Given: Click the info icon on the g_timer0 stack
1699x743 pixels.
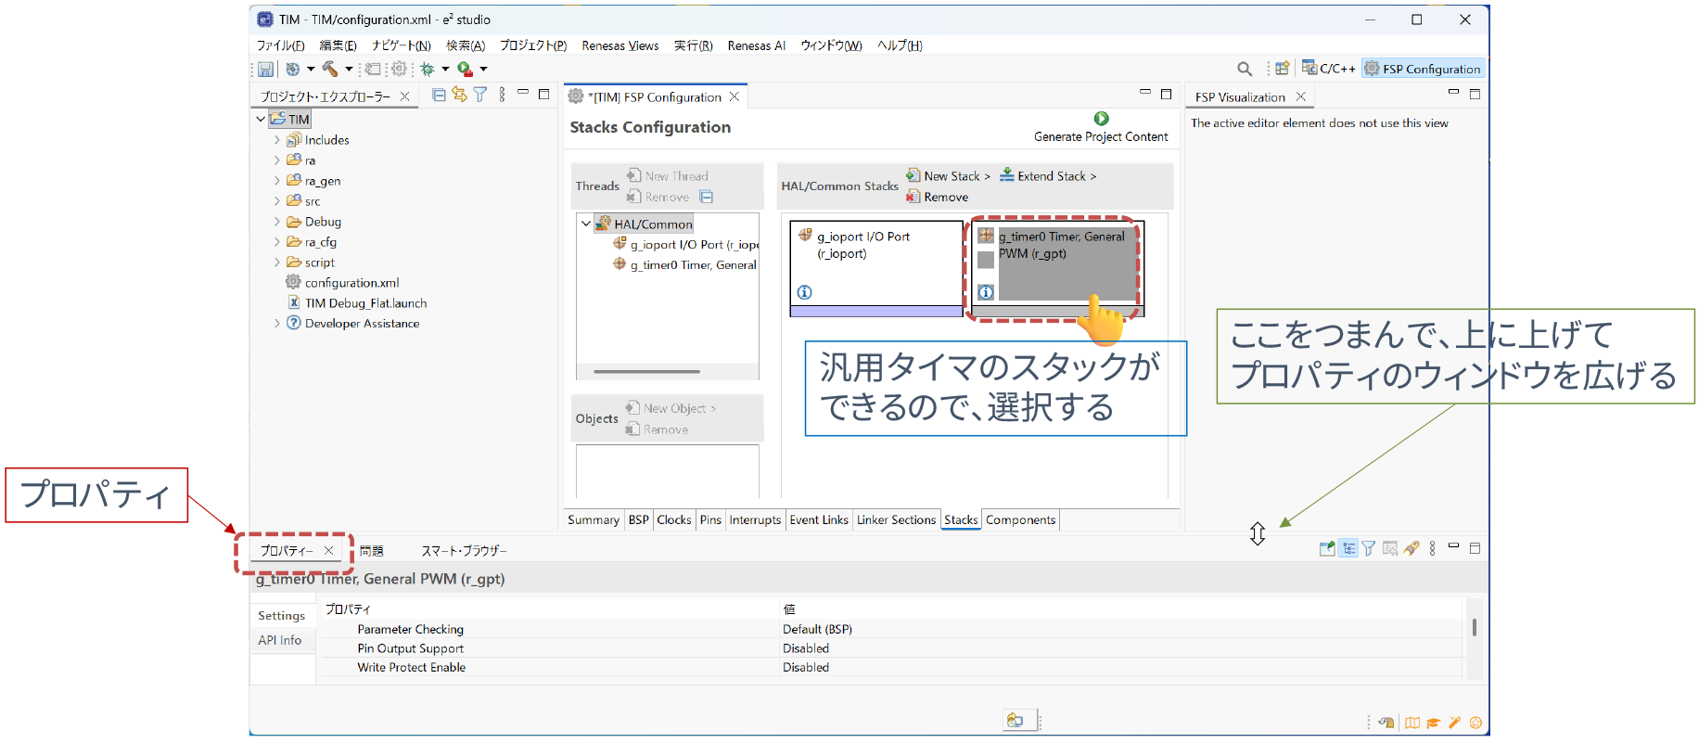Looking at the screenshot, I should [986, 292].
